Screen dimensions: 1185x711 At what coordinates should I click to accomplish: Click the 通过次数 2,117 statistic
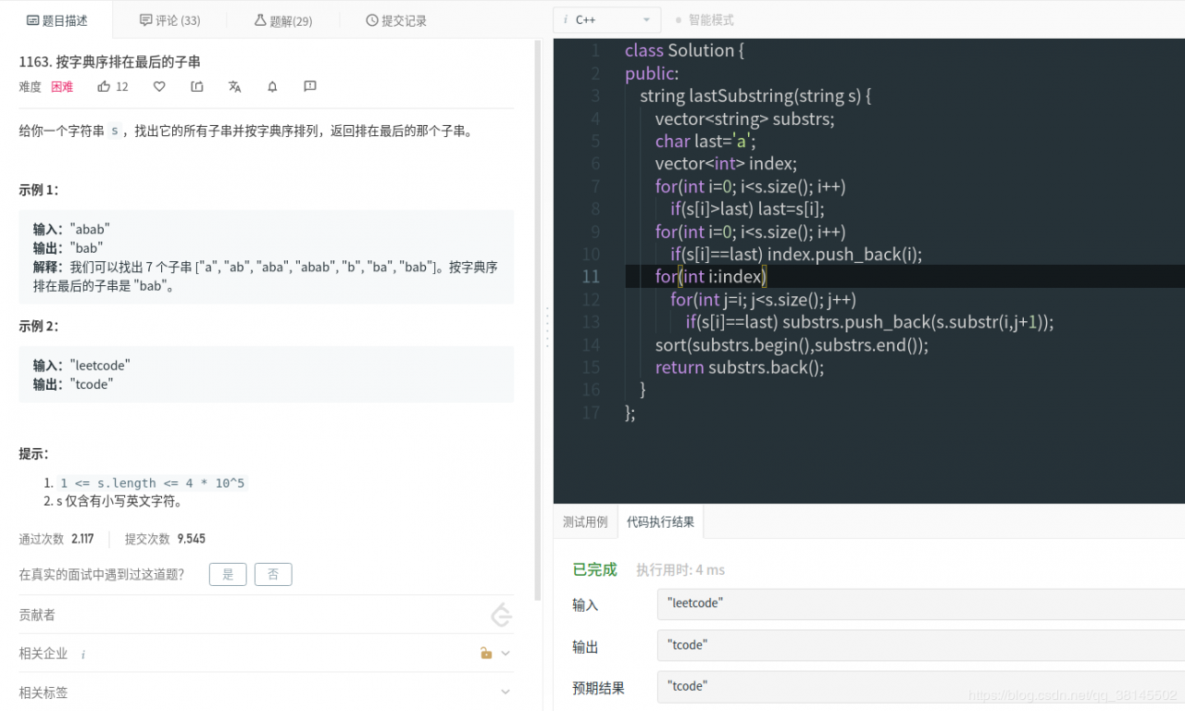coord(56,539)
